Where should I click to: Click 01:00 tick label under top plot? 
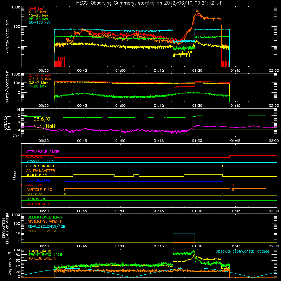tap(120, 71)
